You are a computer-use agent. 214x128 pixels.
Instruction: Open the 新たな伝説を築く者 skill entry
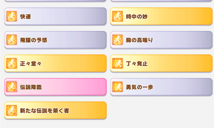[55, 110]
